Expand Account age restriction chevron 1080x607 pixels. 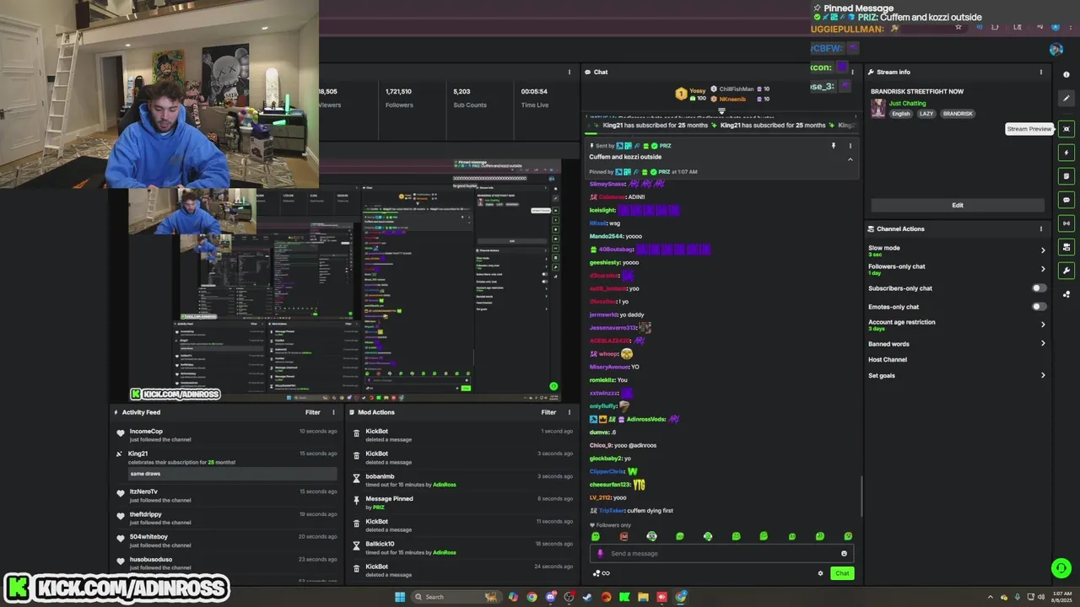pos(1043,325)
